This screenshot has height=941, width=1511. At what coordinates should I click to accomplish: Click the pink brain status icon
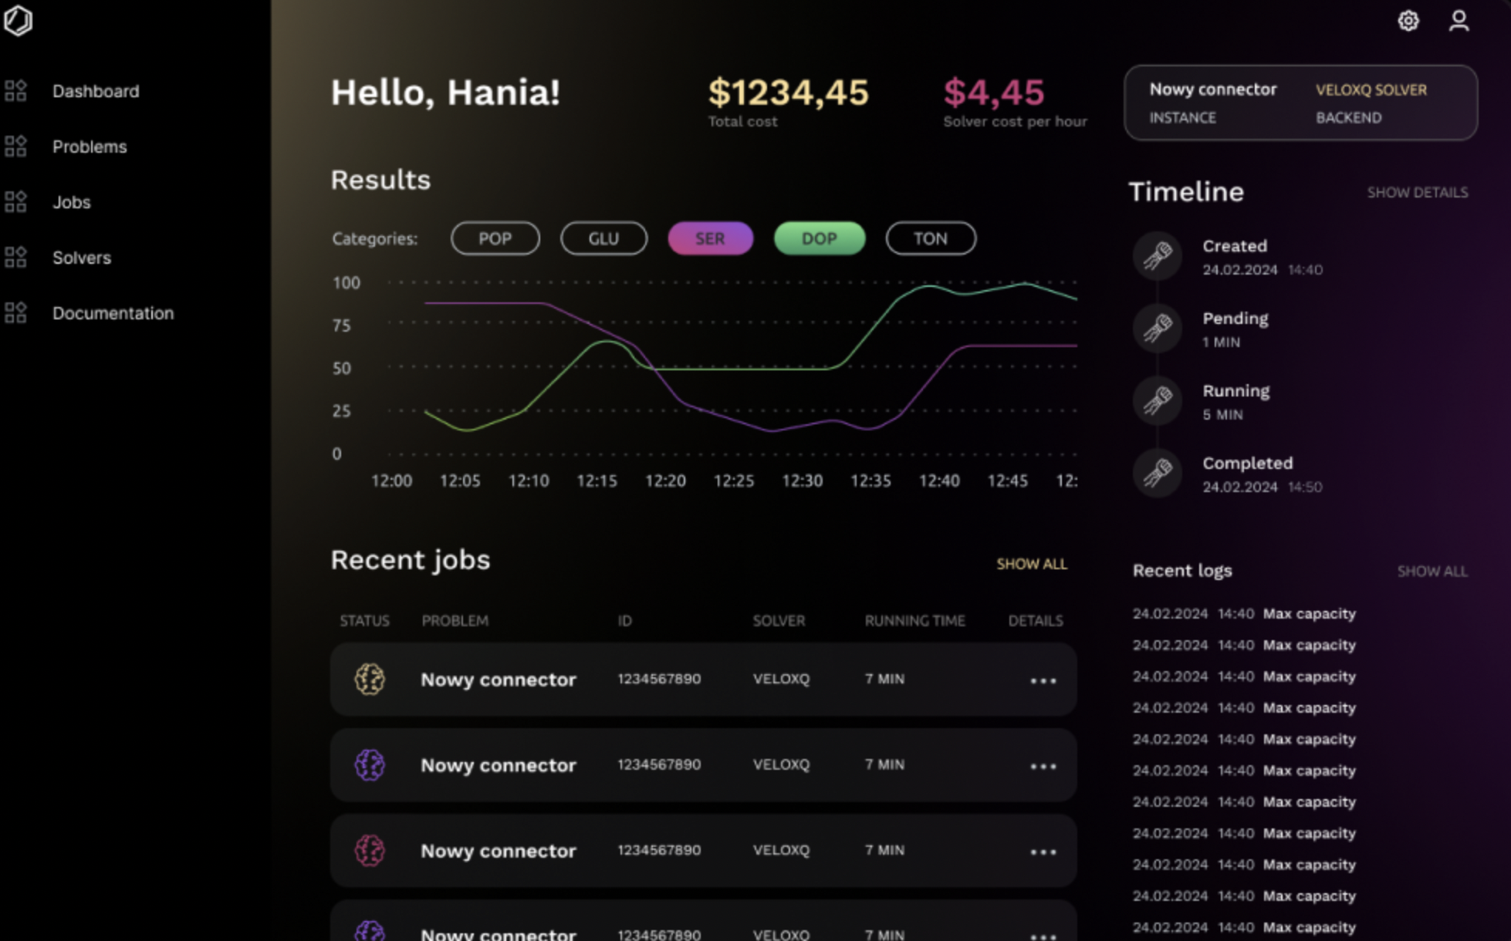click(x=370, y=851)
